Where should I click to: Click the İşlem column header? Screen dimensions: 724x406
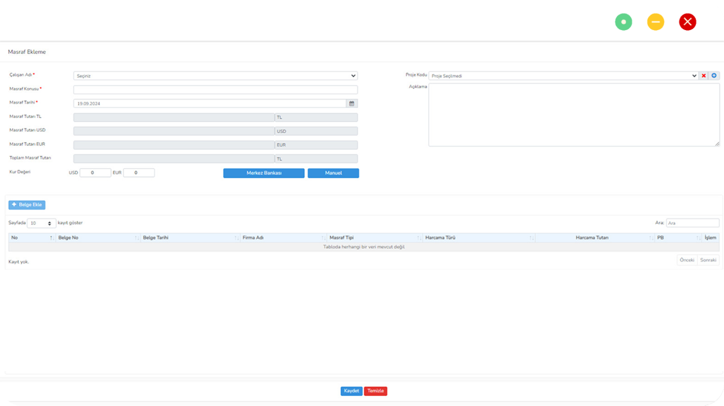[710, 238]
